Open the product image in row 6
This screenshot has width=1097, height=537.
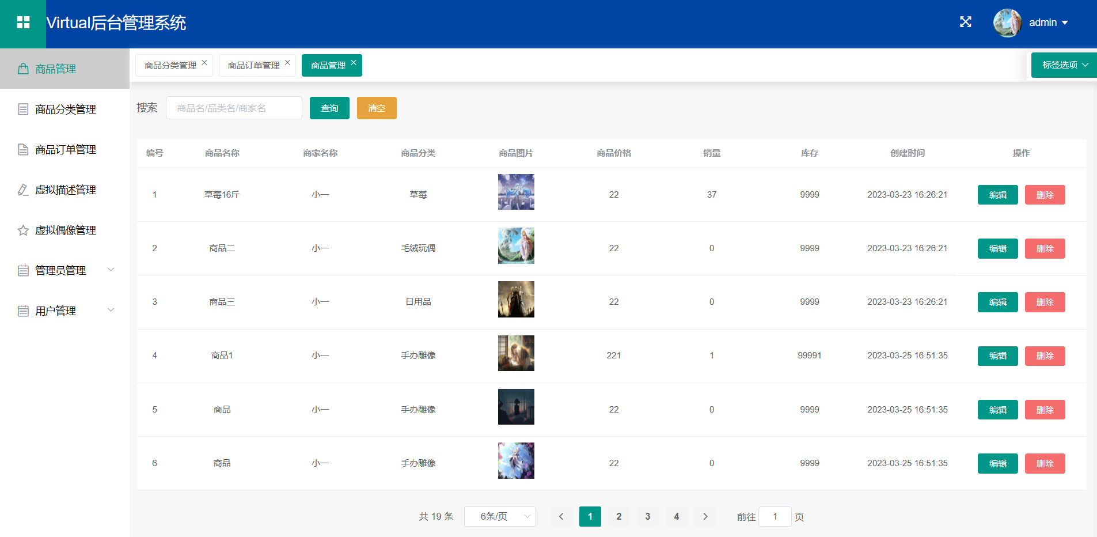click(516, 460)
